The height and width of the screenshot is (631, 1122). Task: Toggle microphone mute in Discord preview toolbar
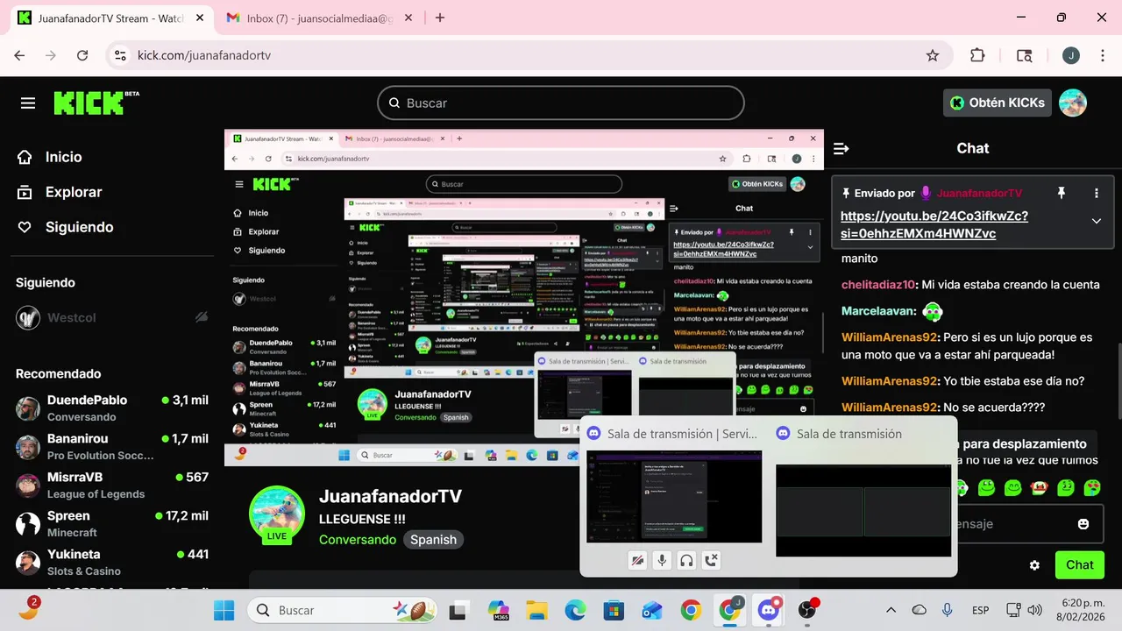coord(663,560)
